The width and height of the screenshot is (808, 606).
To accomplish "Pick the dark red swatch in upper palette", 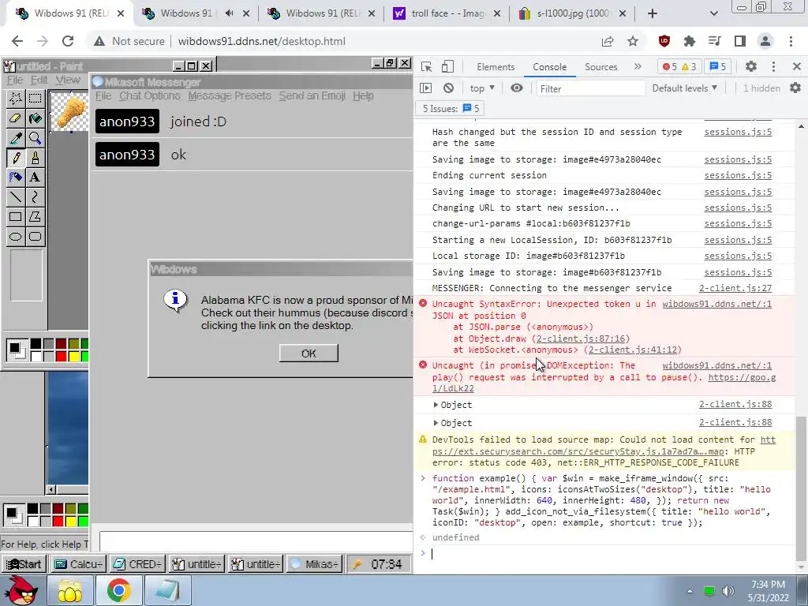I will point(62,344).
